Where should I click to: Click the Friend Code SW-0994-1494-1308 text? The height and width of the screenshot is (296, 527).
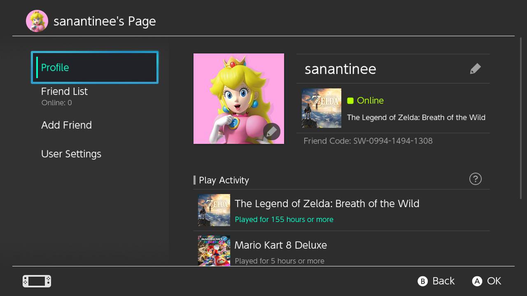coord(368,141)
